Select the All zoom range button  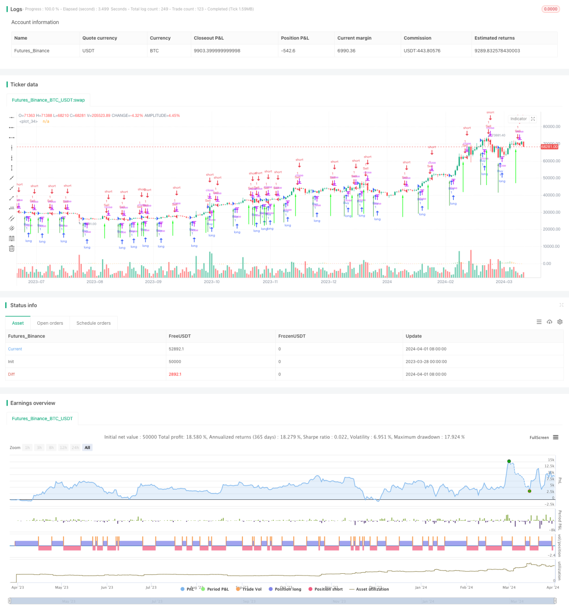pyautogui.click(x=88, y=447)
